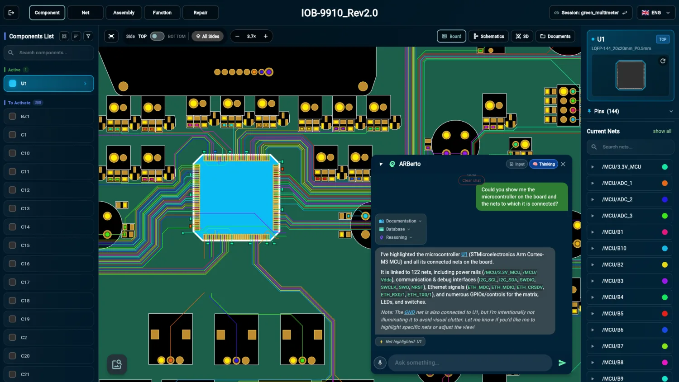Click the Search components input field
Image resolution: width=679 pixels, height=382 pixels.
click(49, 53)
